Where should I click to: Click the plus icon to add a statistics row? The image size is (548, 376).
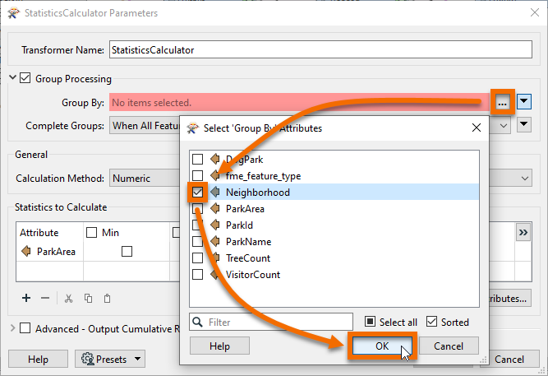tap(26, 298)
